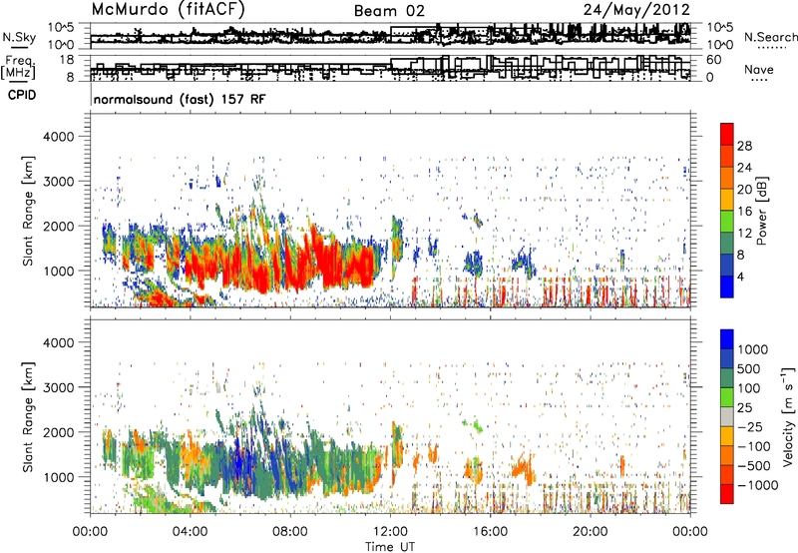Click the 'Power [dB]' colorbar label
The width and height of the screenshot is (798, 553).
tap(761, 211)
